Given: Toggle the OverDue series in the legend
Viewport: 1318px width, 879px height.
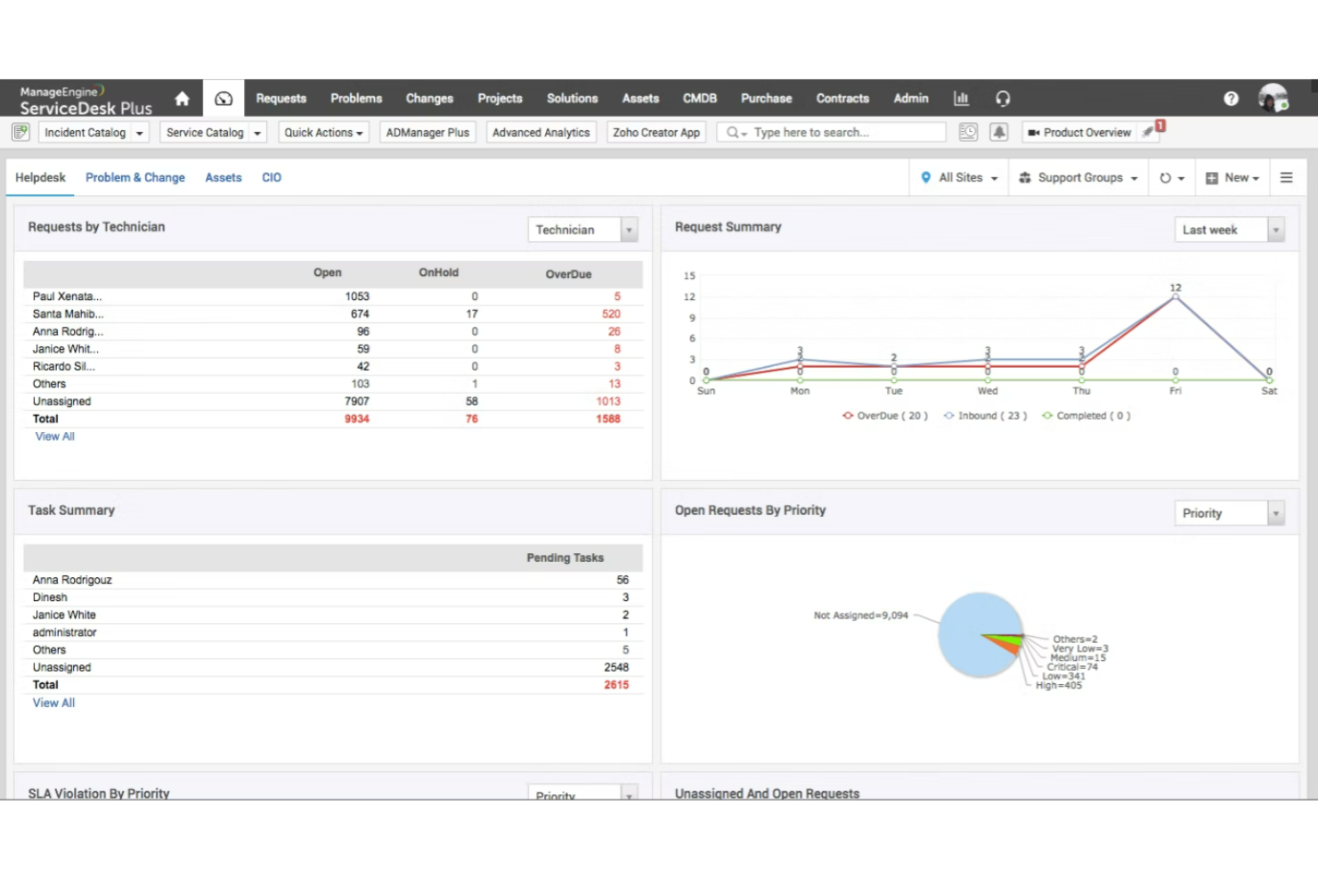Looking at the screenshot, I should (884, 415).
